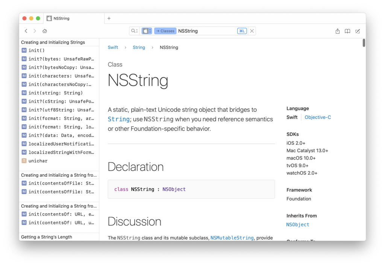The image size is (385, 266).
Task: Select init?(bytes: UnsafeRawP… entry
Action: [x=59, y=59]
